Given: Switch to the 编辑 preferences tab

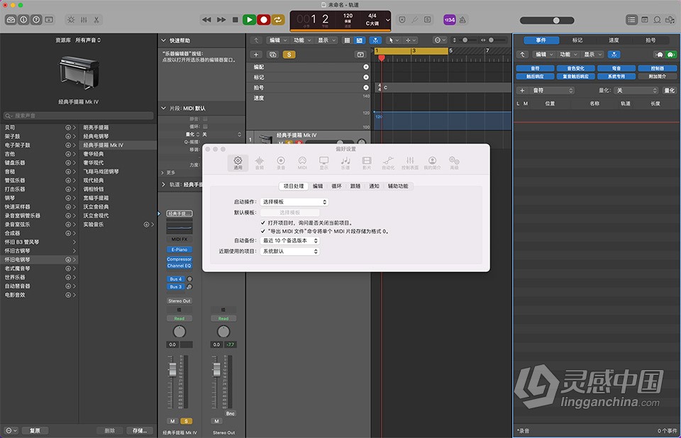Looking at the screenshot, I should tap(318, 186).
